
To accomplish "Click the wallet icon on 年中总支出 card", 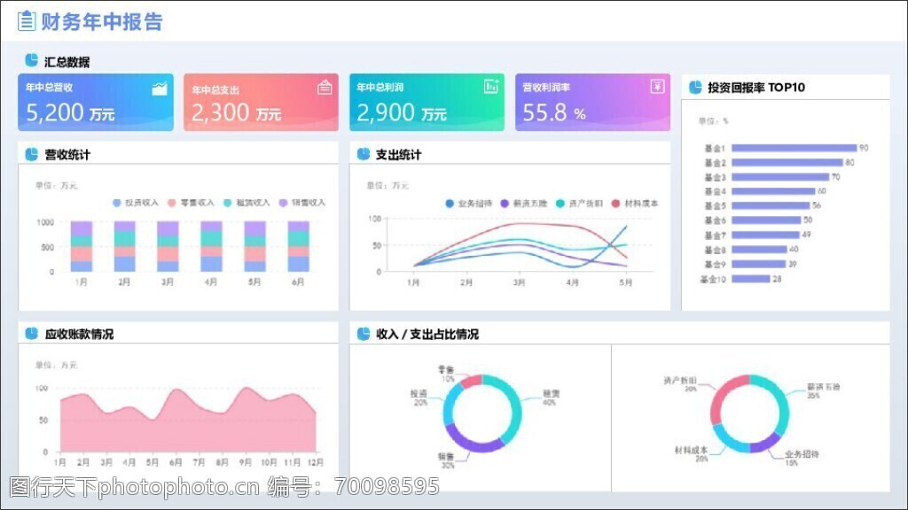I will click(x=325, y=87).
